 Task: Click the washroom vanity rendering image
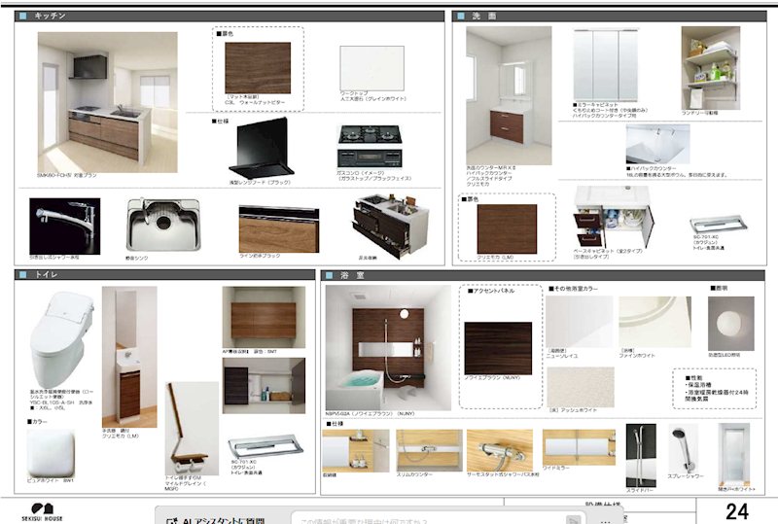[x=509, y=96]
